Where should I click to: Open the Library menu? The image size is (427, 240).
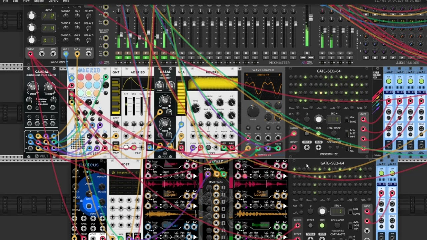point(53,1)
